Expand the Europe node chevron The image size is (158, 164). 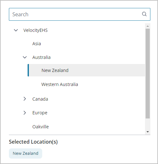25,113
